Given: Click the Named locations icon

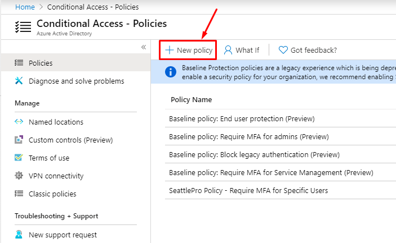Looking at the screenshot, I should (19, 122).
